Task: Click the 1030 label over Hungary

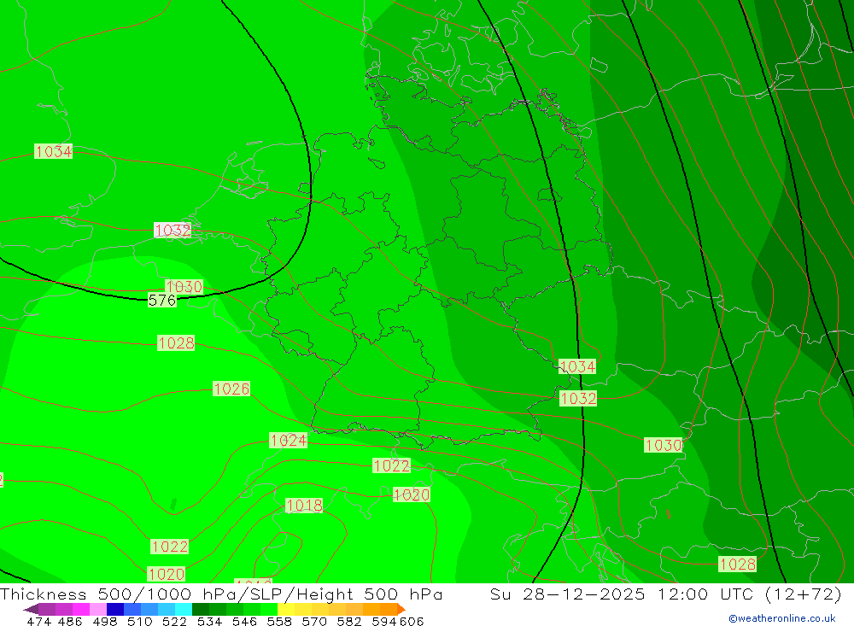Action: tap(664, 445)
